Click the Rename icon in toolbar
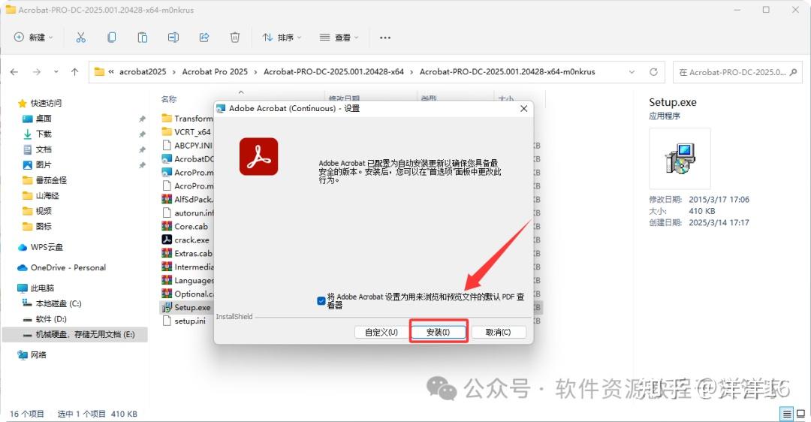 pyautogui.click(x=173, y=38)
